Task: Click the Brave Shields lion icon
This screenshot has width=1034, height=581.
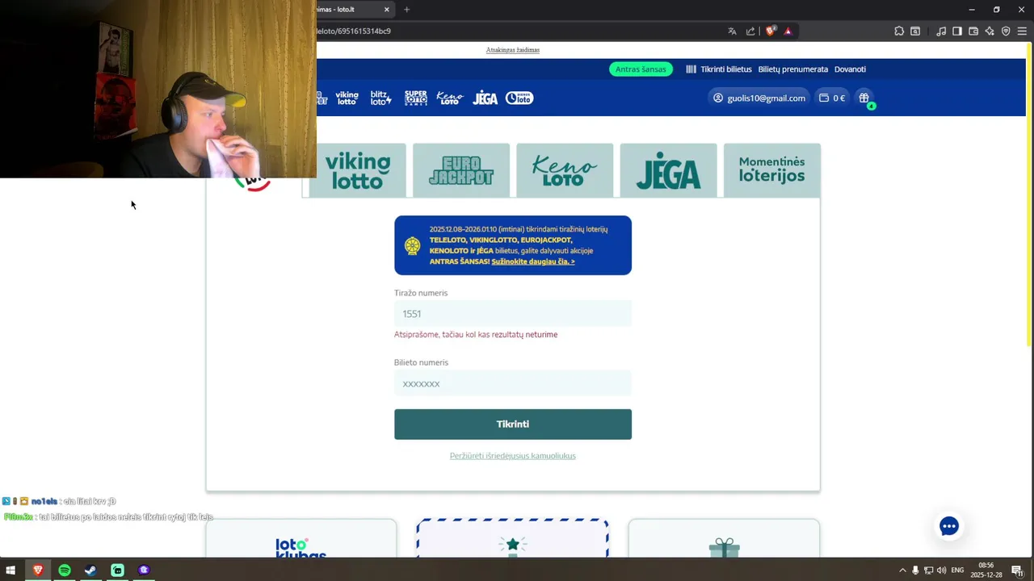Action: pos(771,31)
